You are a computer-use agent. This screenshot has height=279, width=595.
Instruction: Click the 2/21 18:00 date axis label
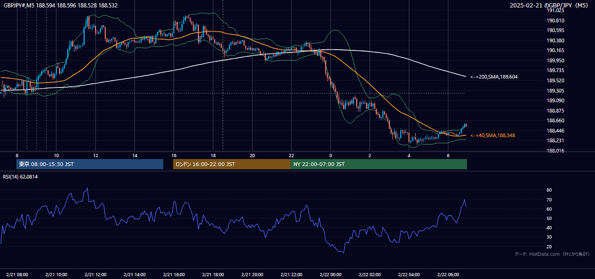point(213,274)
